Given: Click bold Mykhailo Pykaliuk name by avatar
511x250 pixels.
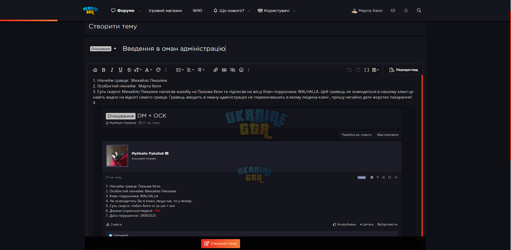Looking at the screenshot, I should [148, 153].
